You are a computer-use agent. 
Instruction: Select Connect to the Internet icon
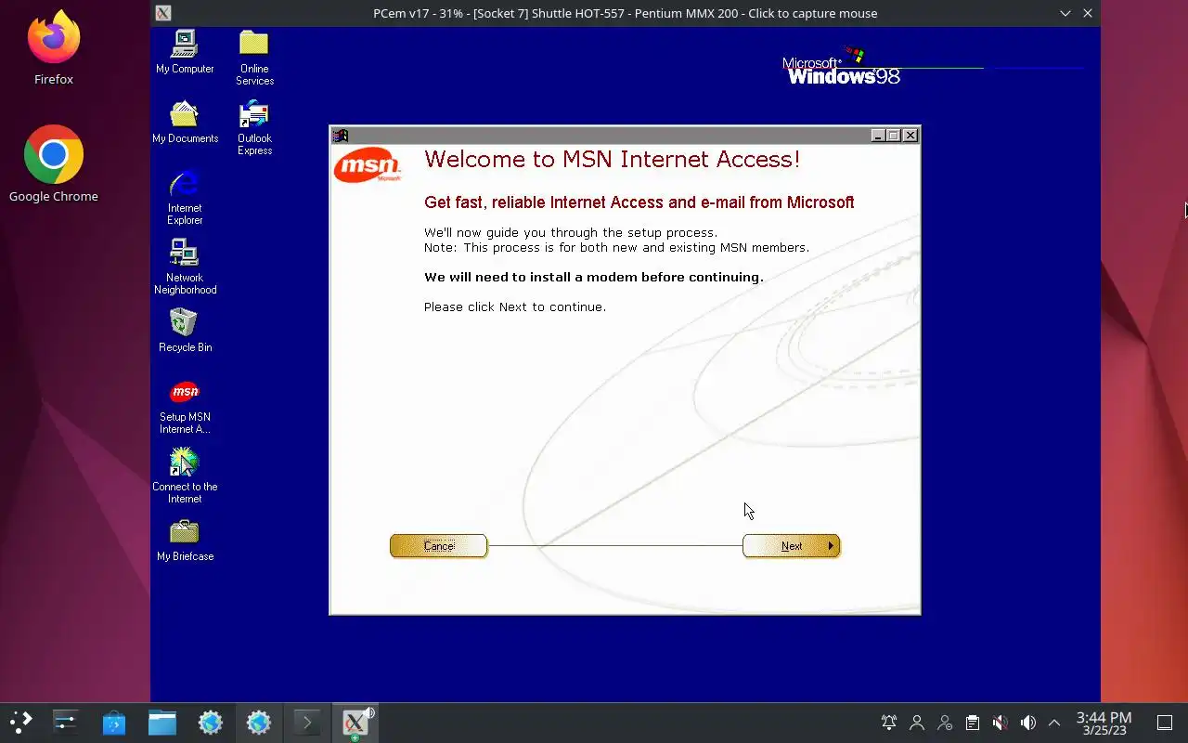[185, 476]
